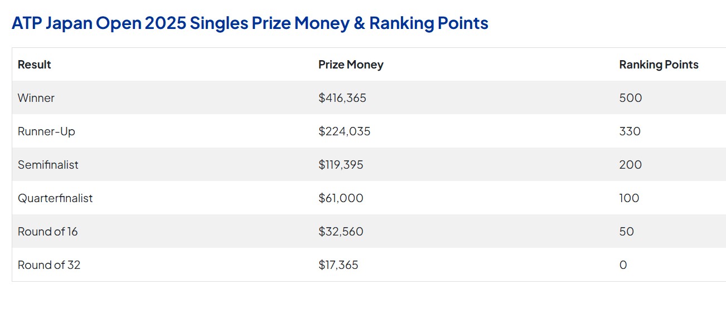Viewport: 726px width, 309px height.
Task: Select the $32,560 prize money cell
Action: pos(341,232)
